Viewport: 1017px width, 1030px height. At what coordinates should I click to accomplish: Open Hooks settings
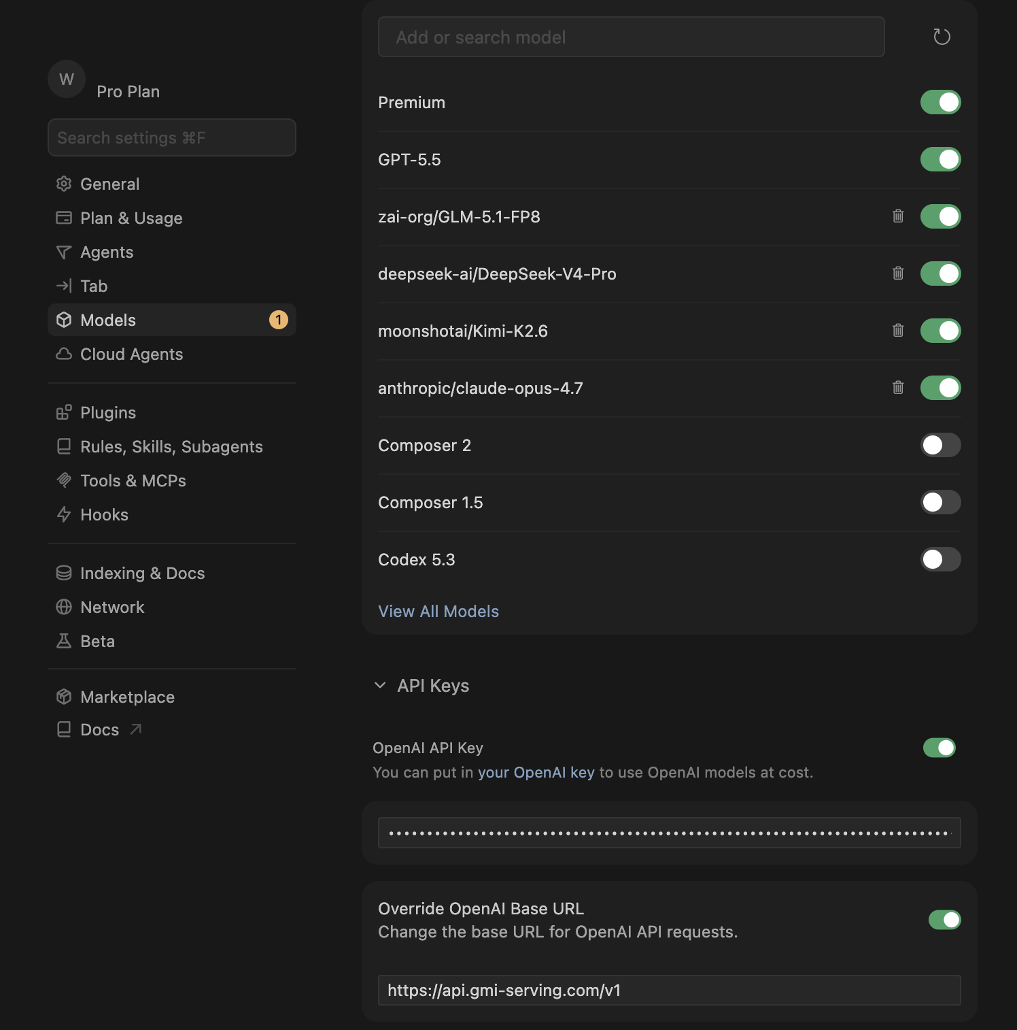click(x=172, y=514)
